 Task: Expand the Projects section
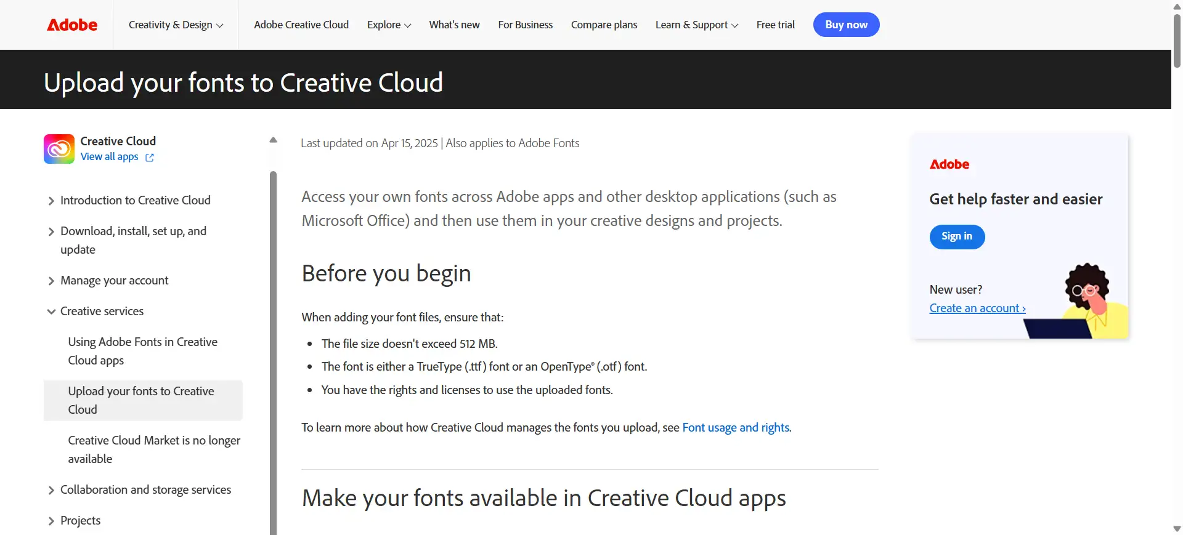[74, 520]
